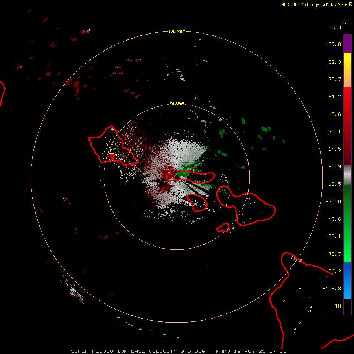Click the 100 NMI range ring label

point(177,31)
